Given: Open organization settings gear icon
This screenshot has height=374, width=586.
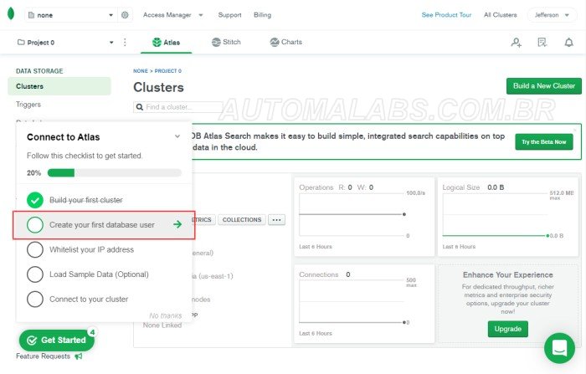Looking at the screenshot, I should (125, 15).
